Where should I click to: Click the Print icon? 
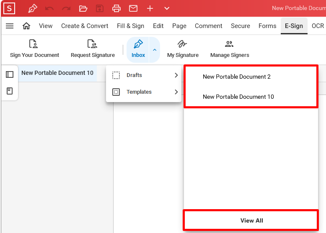tap(116, 8)
